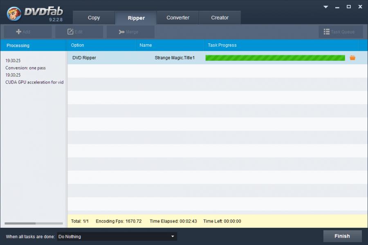Click the Encoding Fps 1670.72 value
This screenshot has height=245, width=368.
(119, 221)
